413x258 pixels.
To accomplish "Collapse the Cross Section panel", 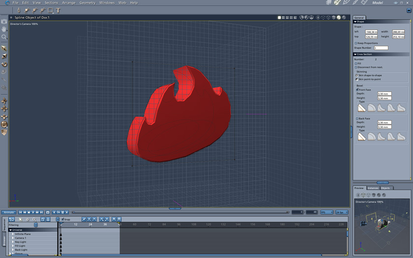I will tap(355, 54).
